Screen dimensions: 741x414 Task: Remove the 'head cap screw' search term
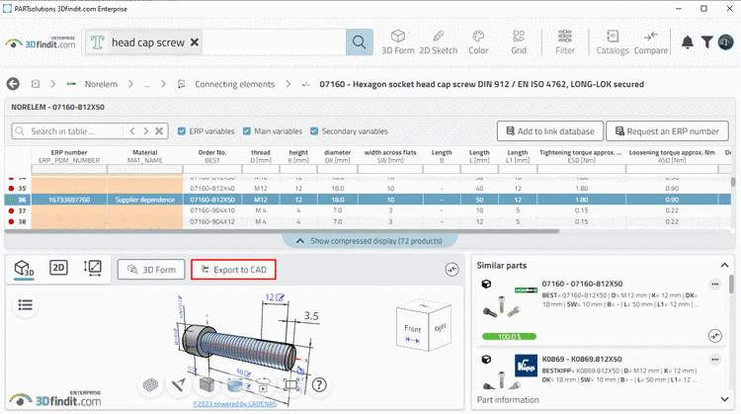pyautogui.click(x=195, y=42)
